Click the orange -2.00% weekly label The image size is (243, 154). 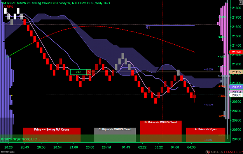222,116
